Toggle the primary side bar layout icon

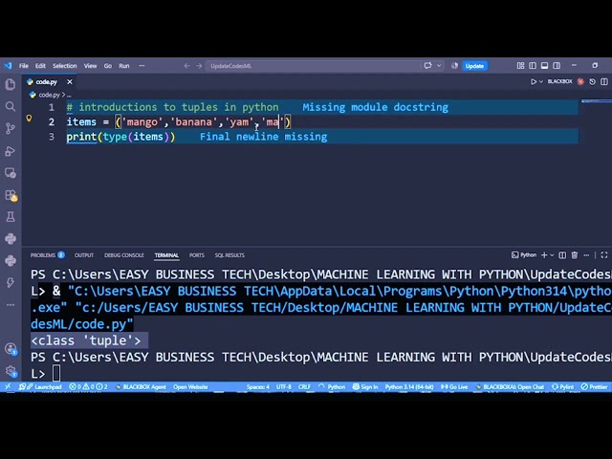533,66
